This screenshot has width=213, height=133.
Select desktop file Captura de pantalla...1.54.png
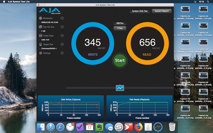(203, 13)
